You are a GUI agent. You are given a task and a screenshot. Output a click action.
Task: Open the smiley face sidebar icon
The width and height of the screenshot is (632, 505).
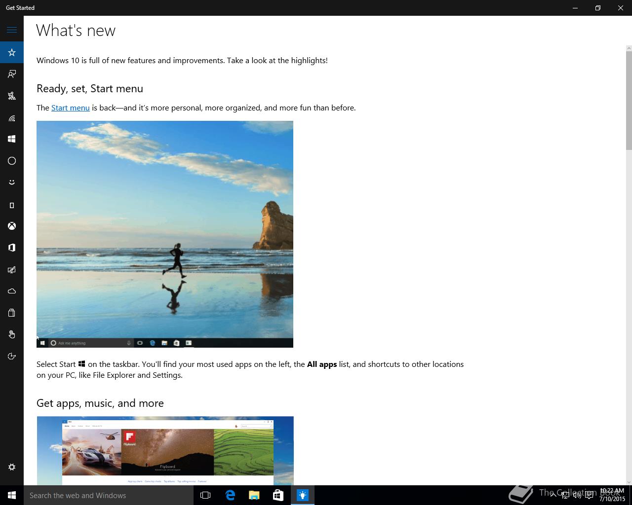(12, 182)
